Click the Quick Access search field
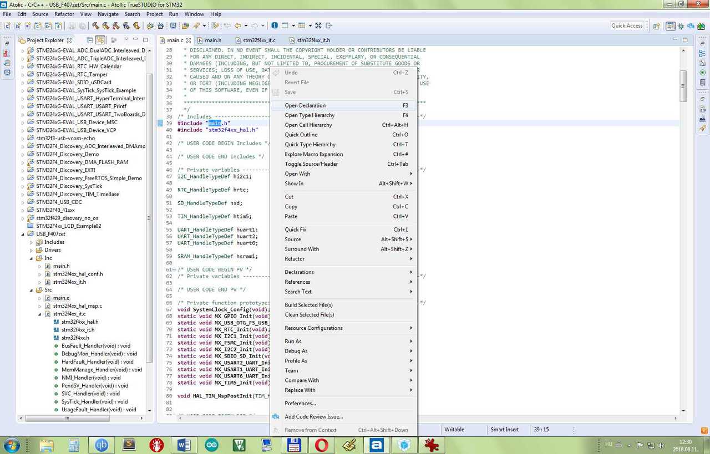Screen dimensions: 710x454 (x=627, y=25)
